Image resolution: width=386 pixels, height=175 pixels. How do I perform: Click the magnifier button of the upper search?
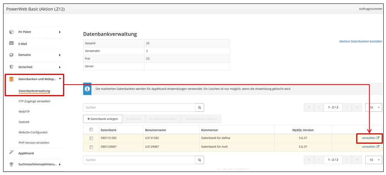(x=200, y=107)
